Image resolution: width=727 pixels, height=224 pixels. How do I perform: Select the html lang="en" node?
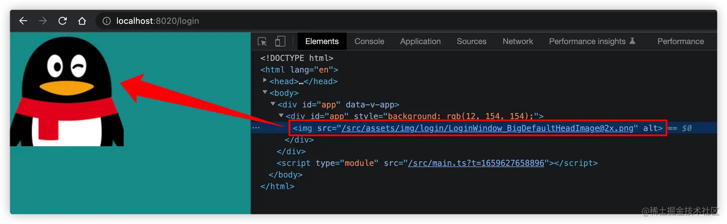click(x=299, y=69)
